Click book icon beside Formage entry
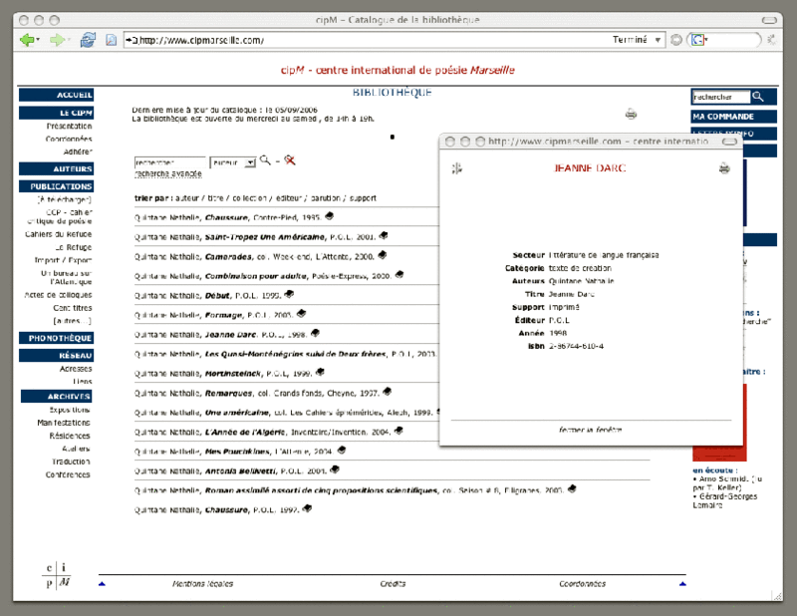797x616 pixels. click(302, 313)
